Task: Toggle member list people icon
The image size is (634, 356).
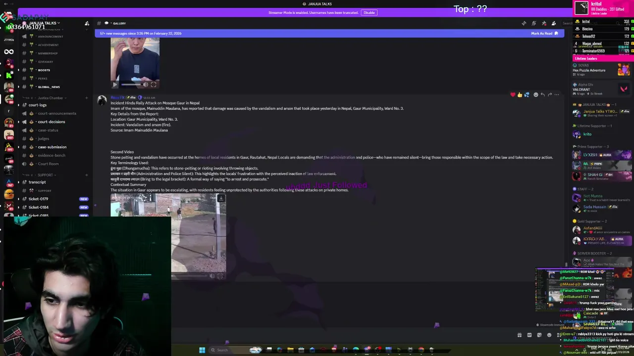Action: point(554,23)
